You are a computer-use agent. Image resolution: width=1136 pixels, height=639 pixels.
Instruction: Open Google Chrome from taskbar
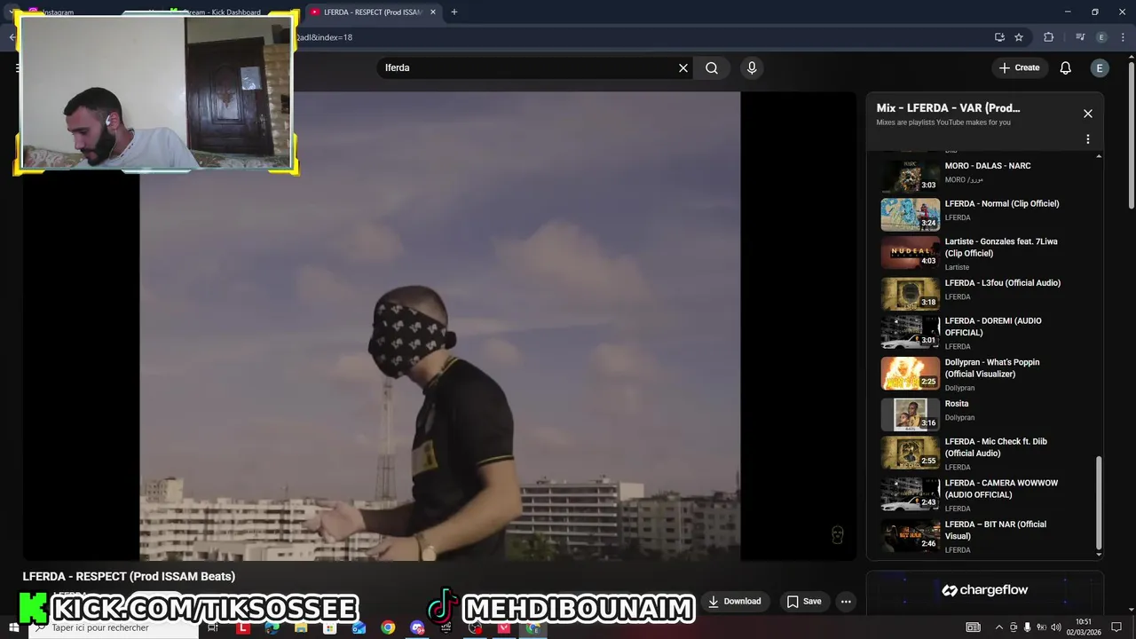coord(388,627)
